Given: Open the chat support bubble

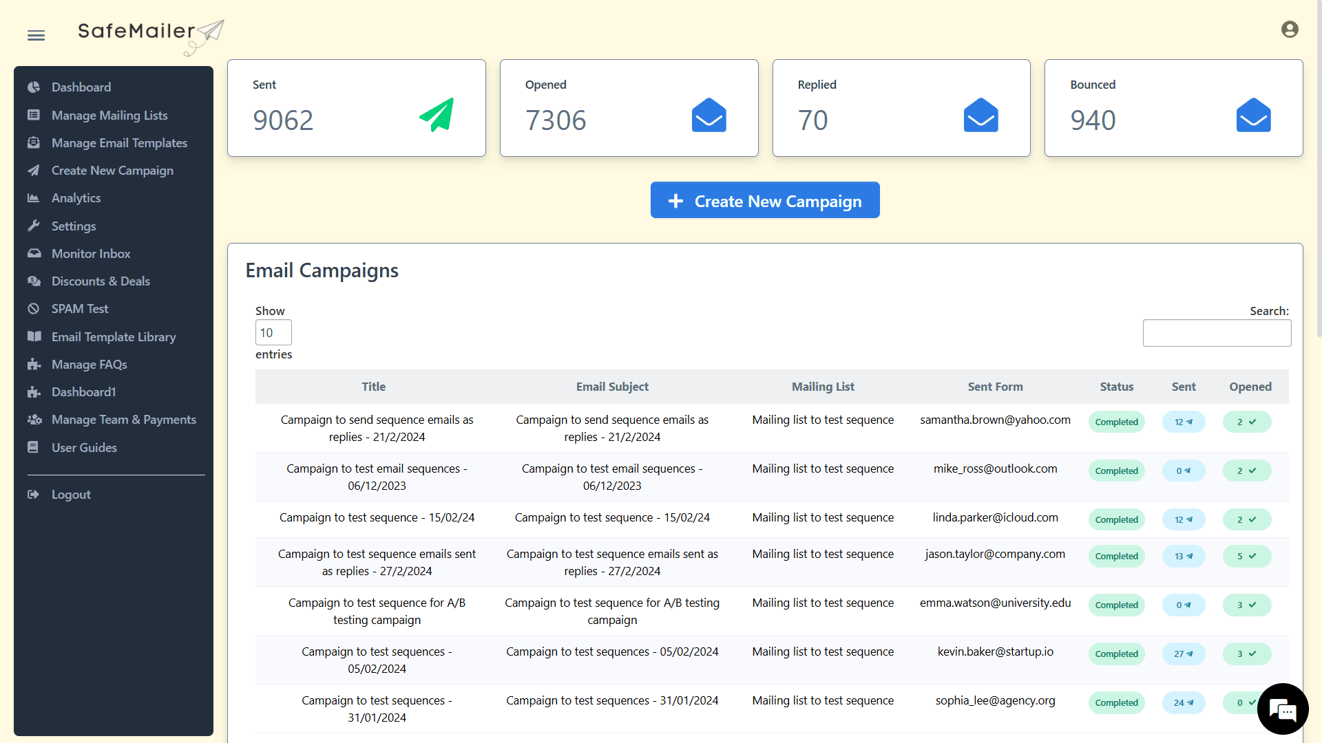Looking at the screenshot, I should (x=1283, y=709).
